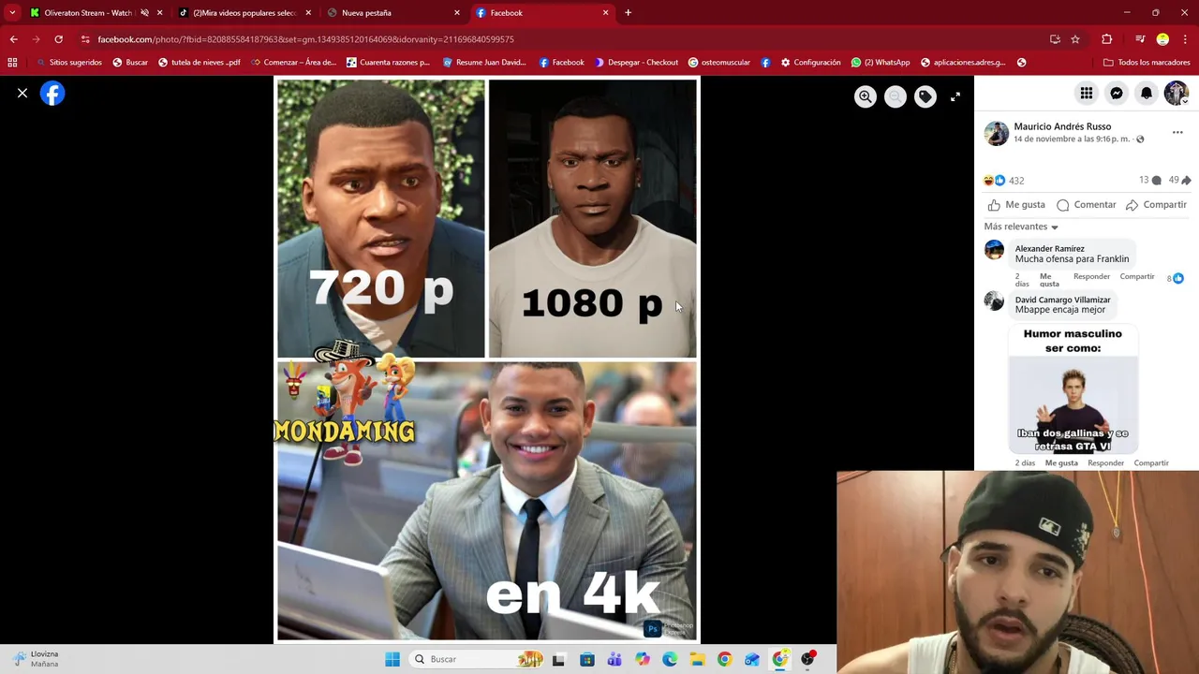Open the Chrome profile avatar
Image resolution: width=1199 pixels, height=674 pixels.
(1162, 39)
